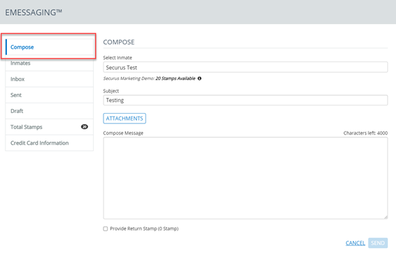
Task: Click the ATTACHMENTS button
Action: [124, 119]
